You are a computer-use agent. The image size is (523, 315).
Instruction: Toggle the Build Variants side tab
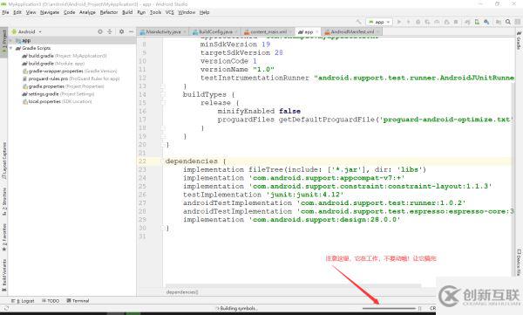[x=4, y=276]
